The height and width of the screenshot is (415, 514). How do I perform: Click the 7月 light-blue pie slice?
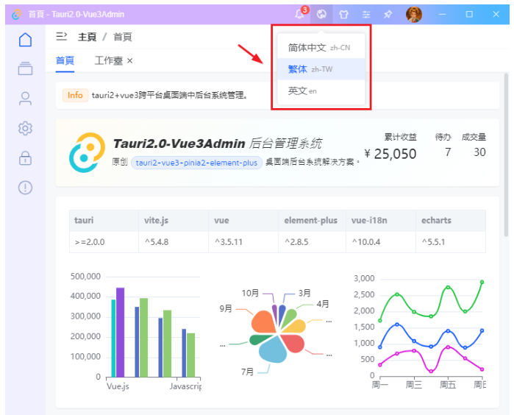tap(271, 350)
